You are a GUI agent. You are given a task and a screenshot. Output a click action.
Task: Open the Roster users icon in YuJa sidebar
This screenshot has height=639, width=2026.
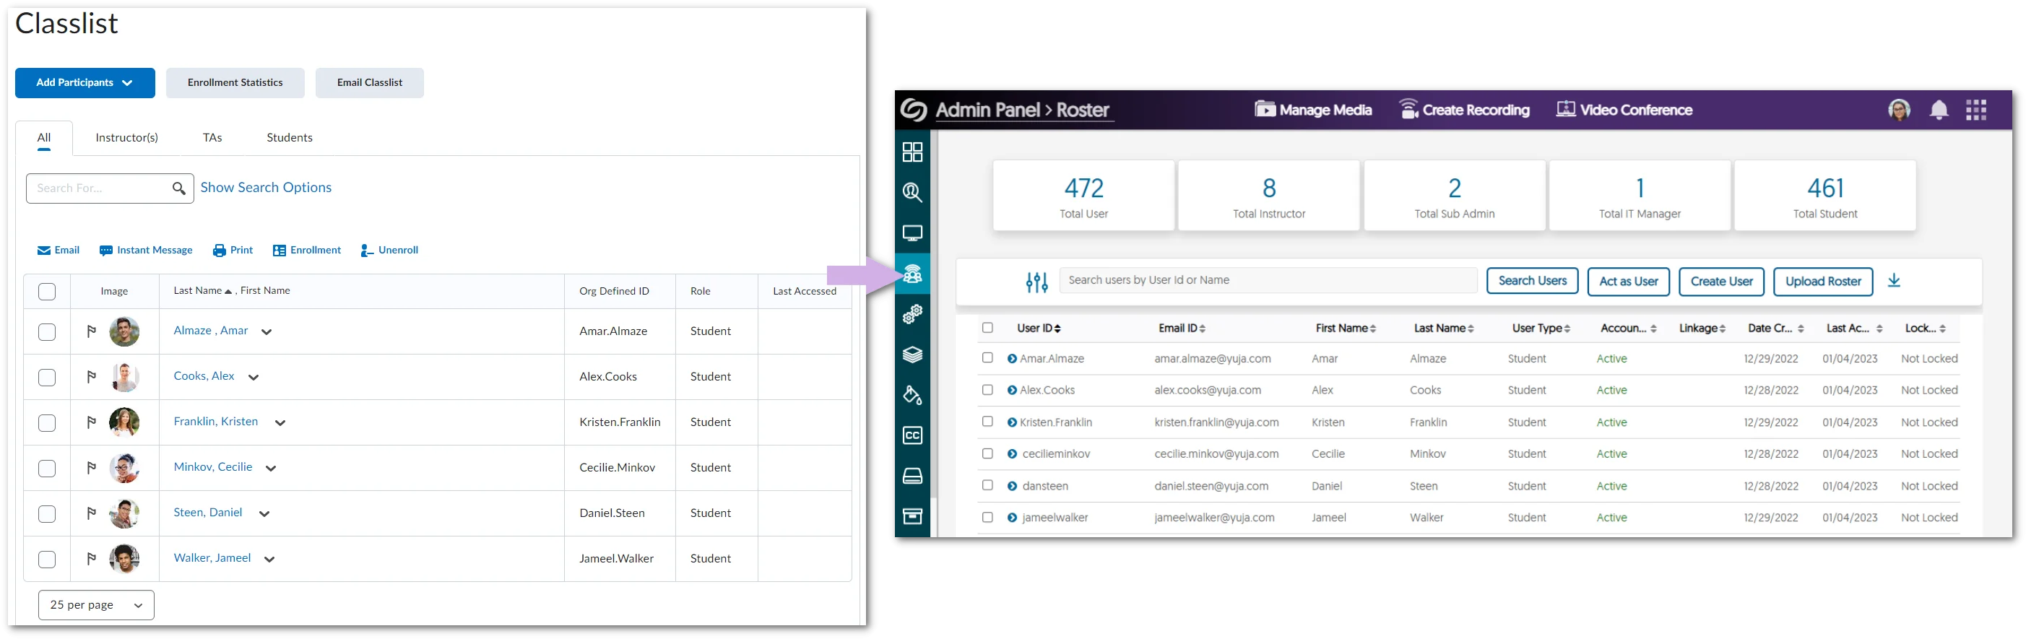[x=912, y=274]
